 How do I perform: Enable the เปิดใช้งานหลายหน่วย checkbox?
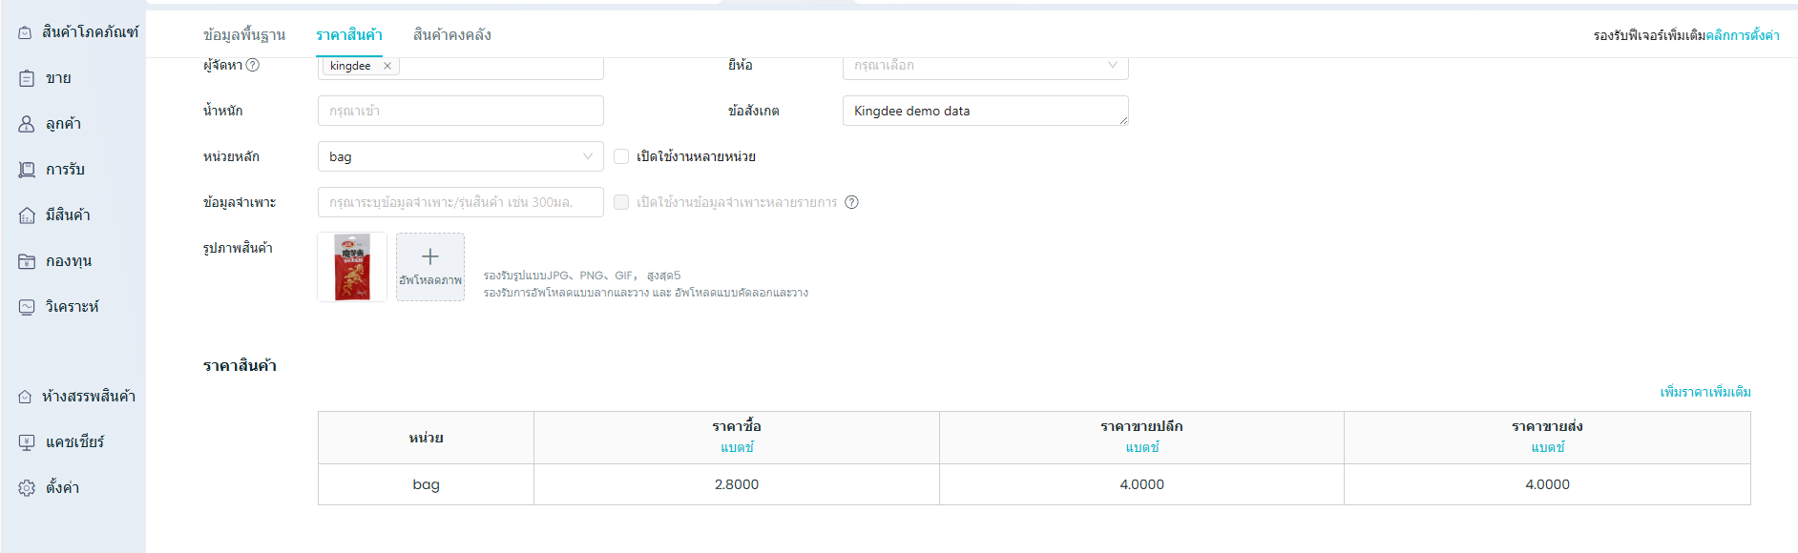pos(621,156)
